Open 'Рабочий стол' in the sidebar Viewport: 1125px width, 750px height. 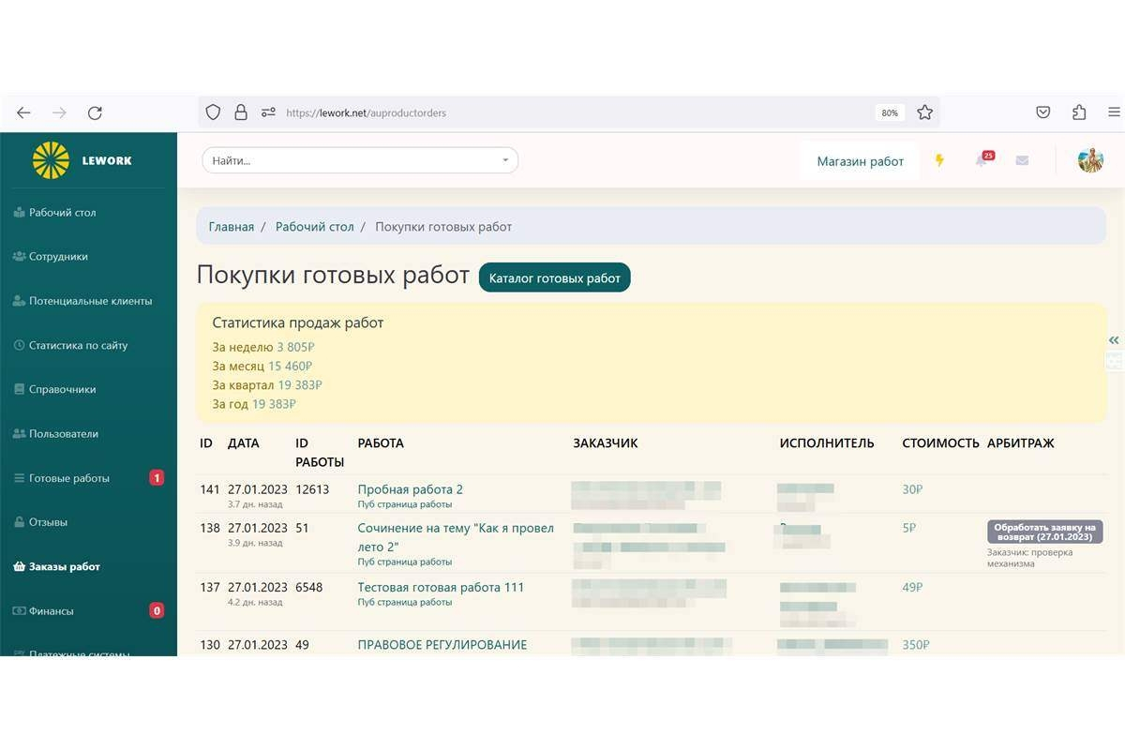coord(62,213)
